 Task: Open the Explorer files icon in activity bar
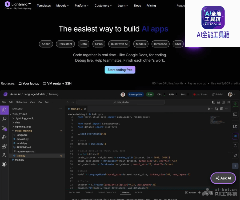[x=4, y=110]
